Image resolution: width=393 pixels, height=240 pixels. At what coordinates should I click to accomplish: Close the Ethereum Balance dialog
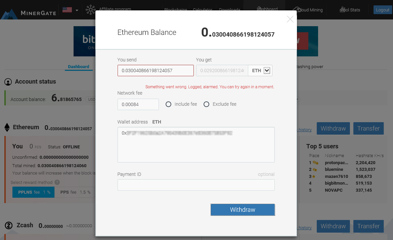pos(290,19)
